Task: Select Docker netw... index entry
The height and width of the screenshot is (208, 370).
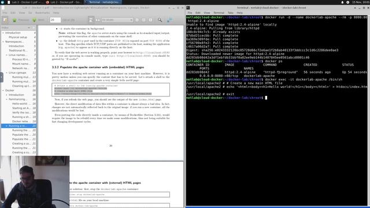Action: [x=21, y=121]
